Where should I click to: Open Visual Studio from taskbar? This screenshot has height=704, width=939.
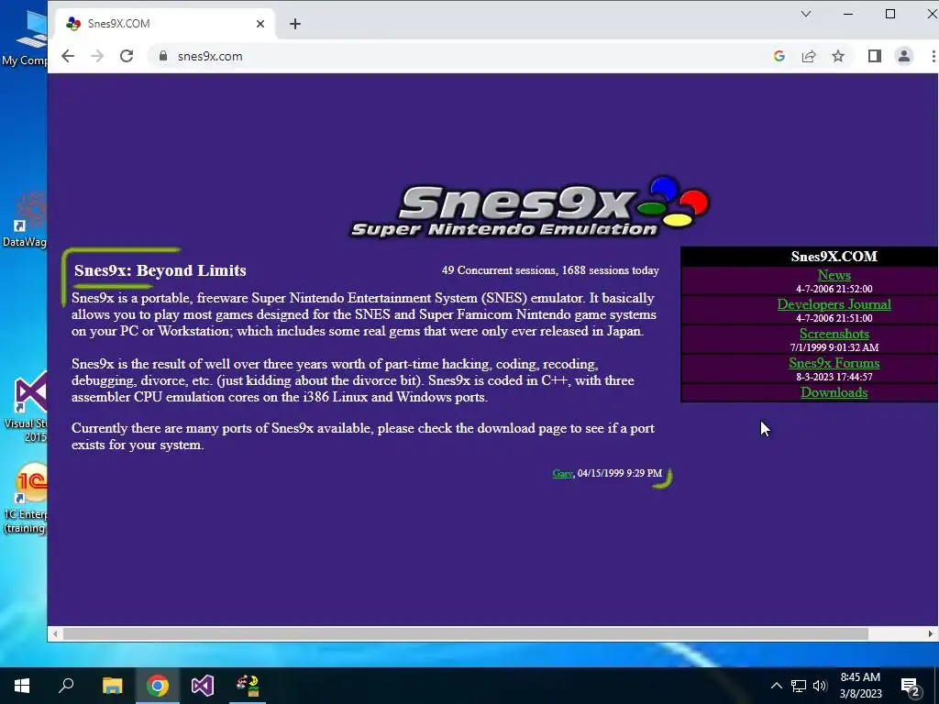pyautogui.click(x=203, y=686)
